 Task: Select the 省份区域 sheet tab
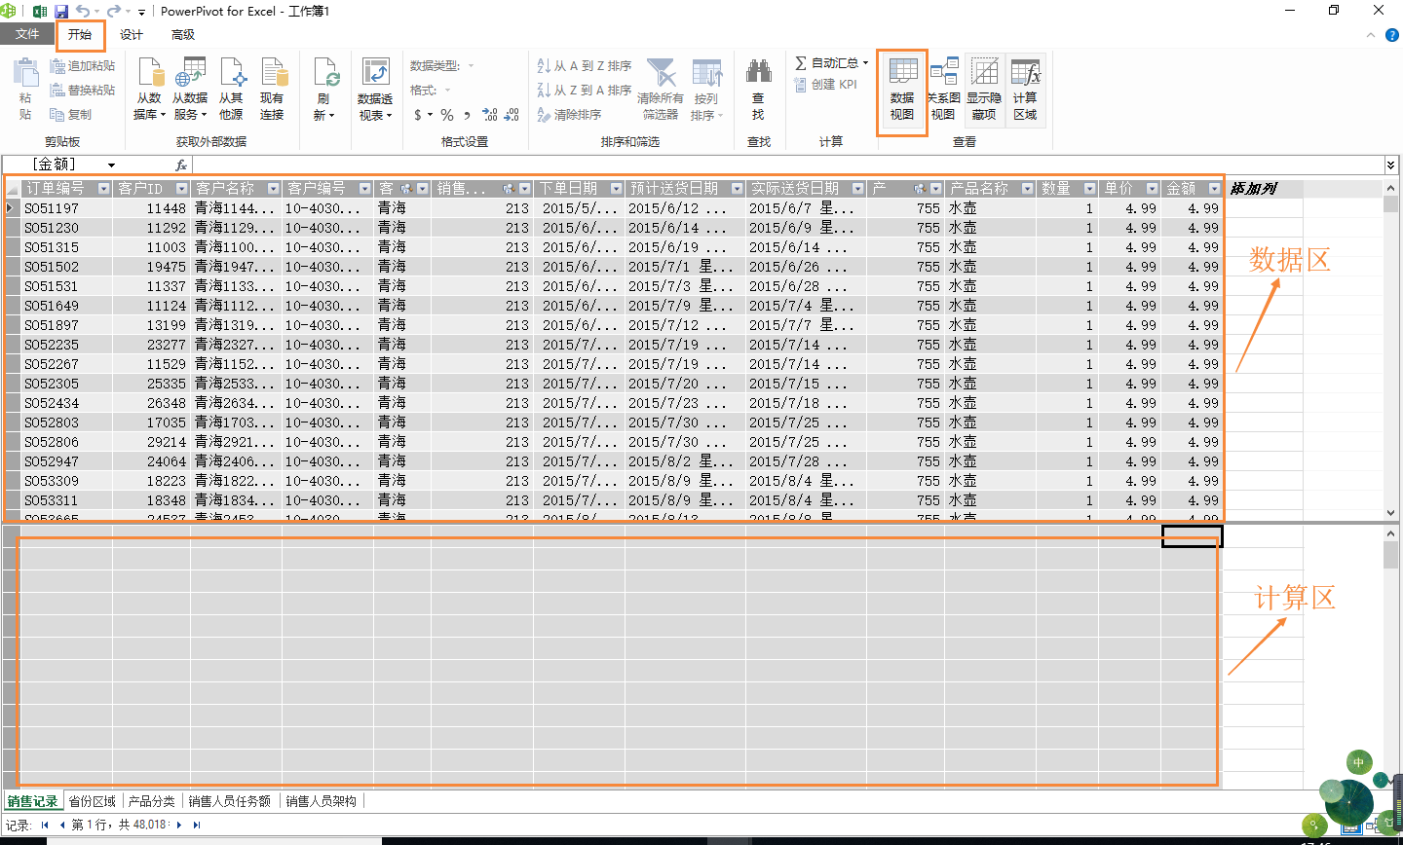[x=93, y=801]
